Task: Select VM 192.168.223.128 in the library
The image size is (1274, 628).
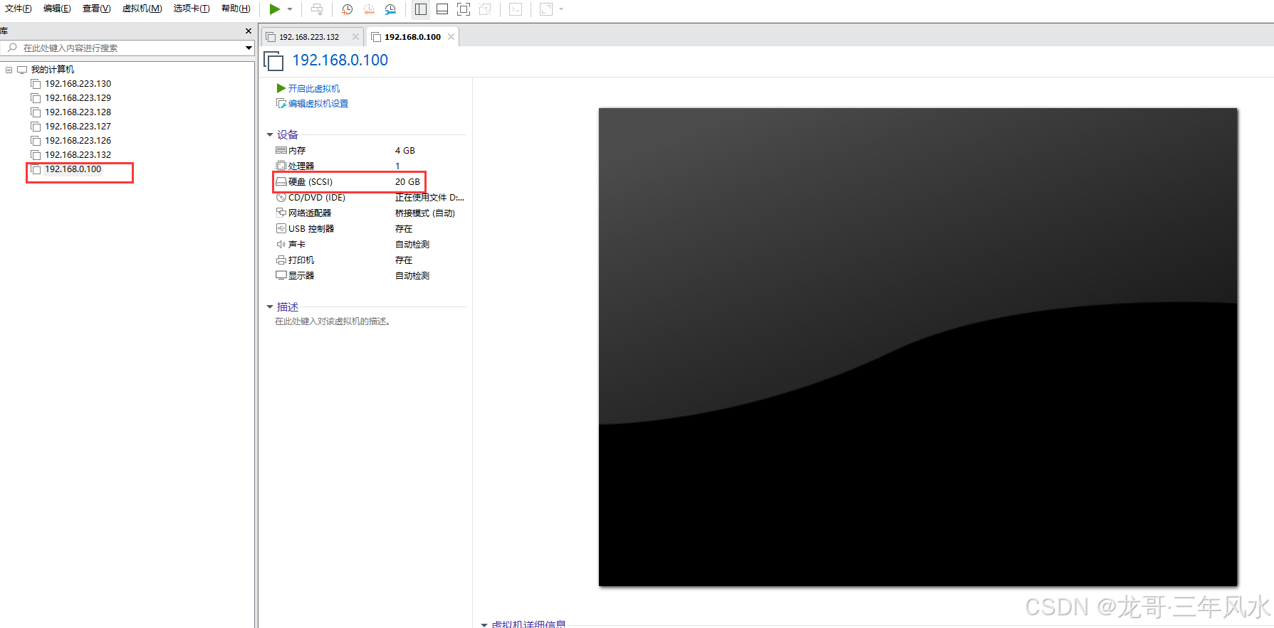Action: [x=78, y=112]
